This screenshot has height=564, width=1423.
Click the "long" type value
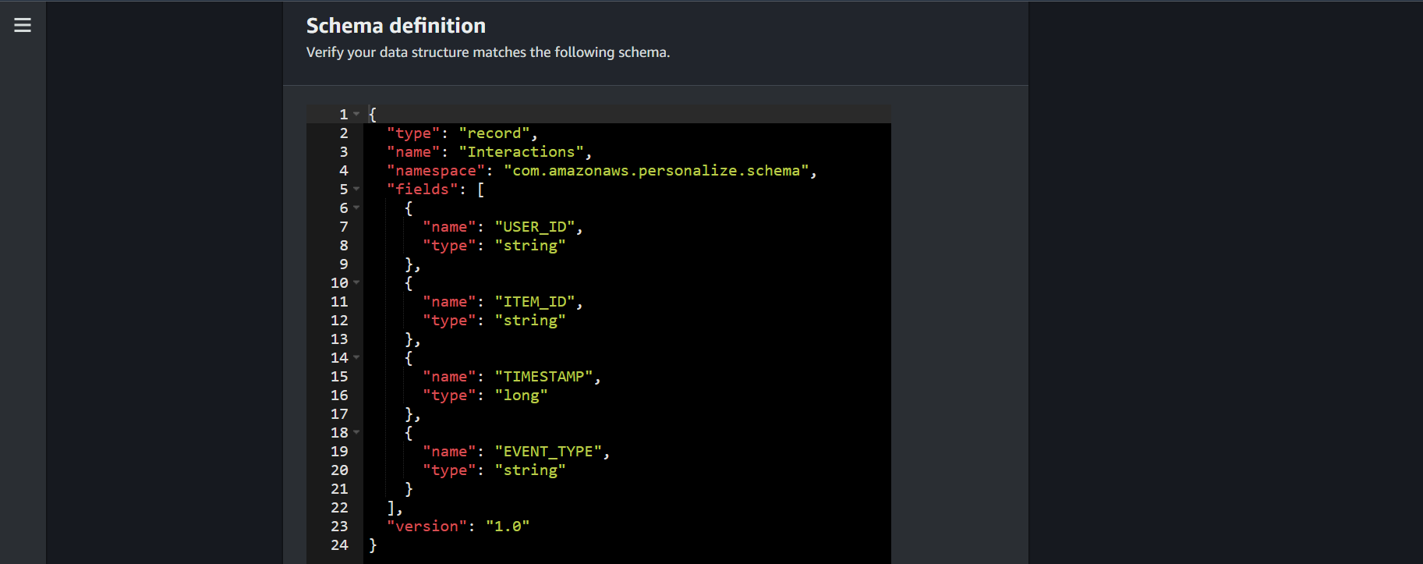tap(521, 396)
